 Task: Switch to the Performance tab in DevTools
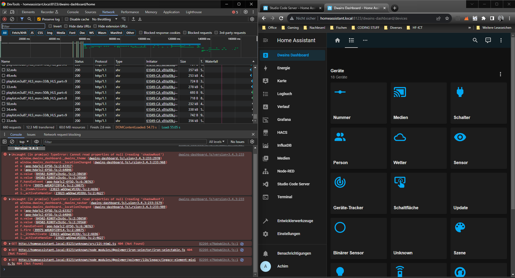tap(130, 12)
